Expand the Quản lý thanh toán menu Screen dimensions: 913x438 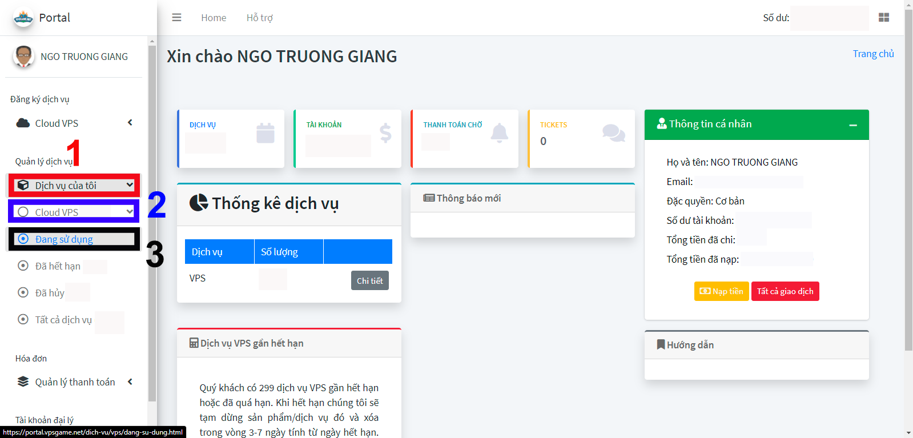[75, 382]
